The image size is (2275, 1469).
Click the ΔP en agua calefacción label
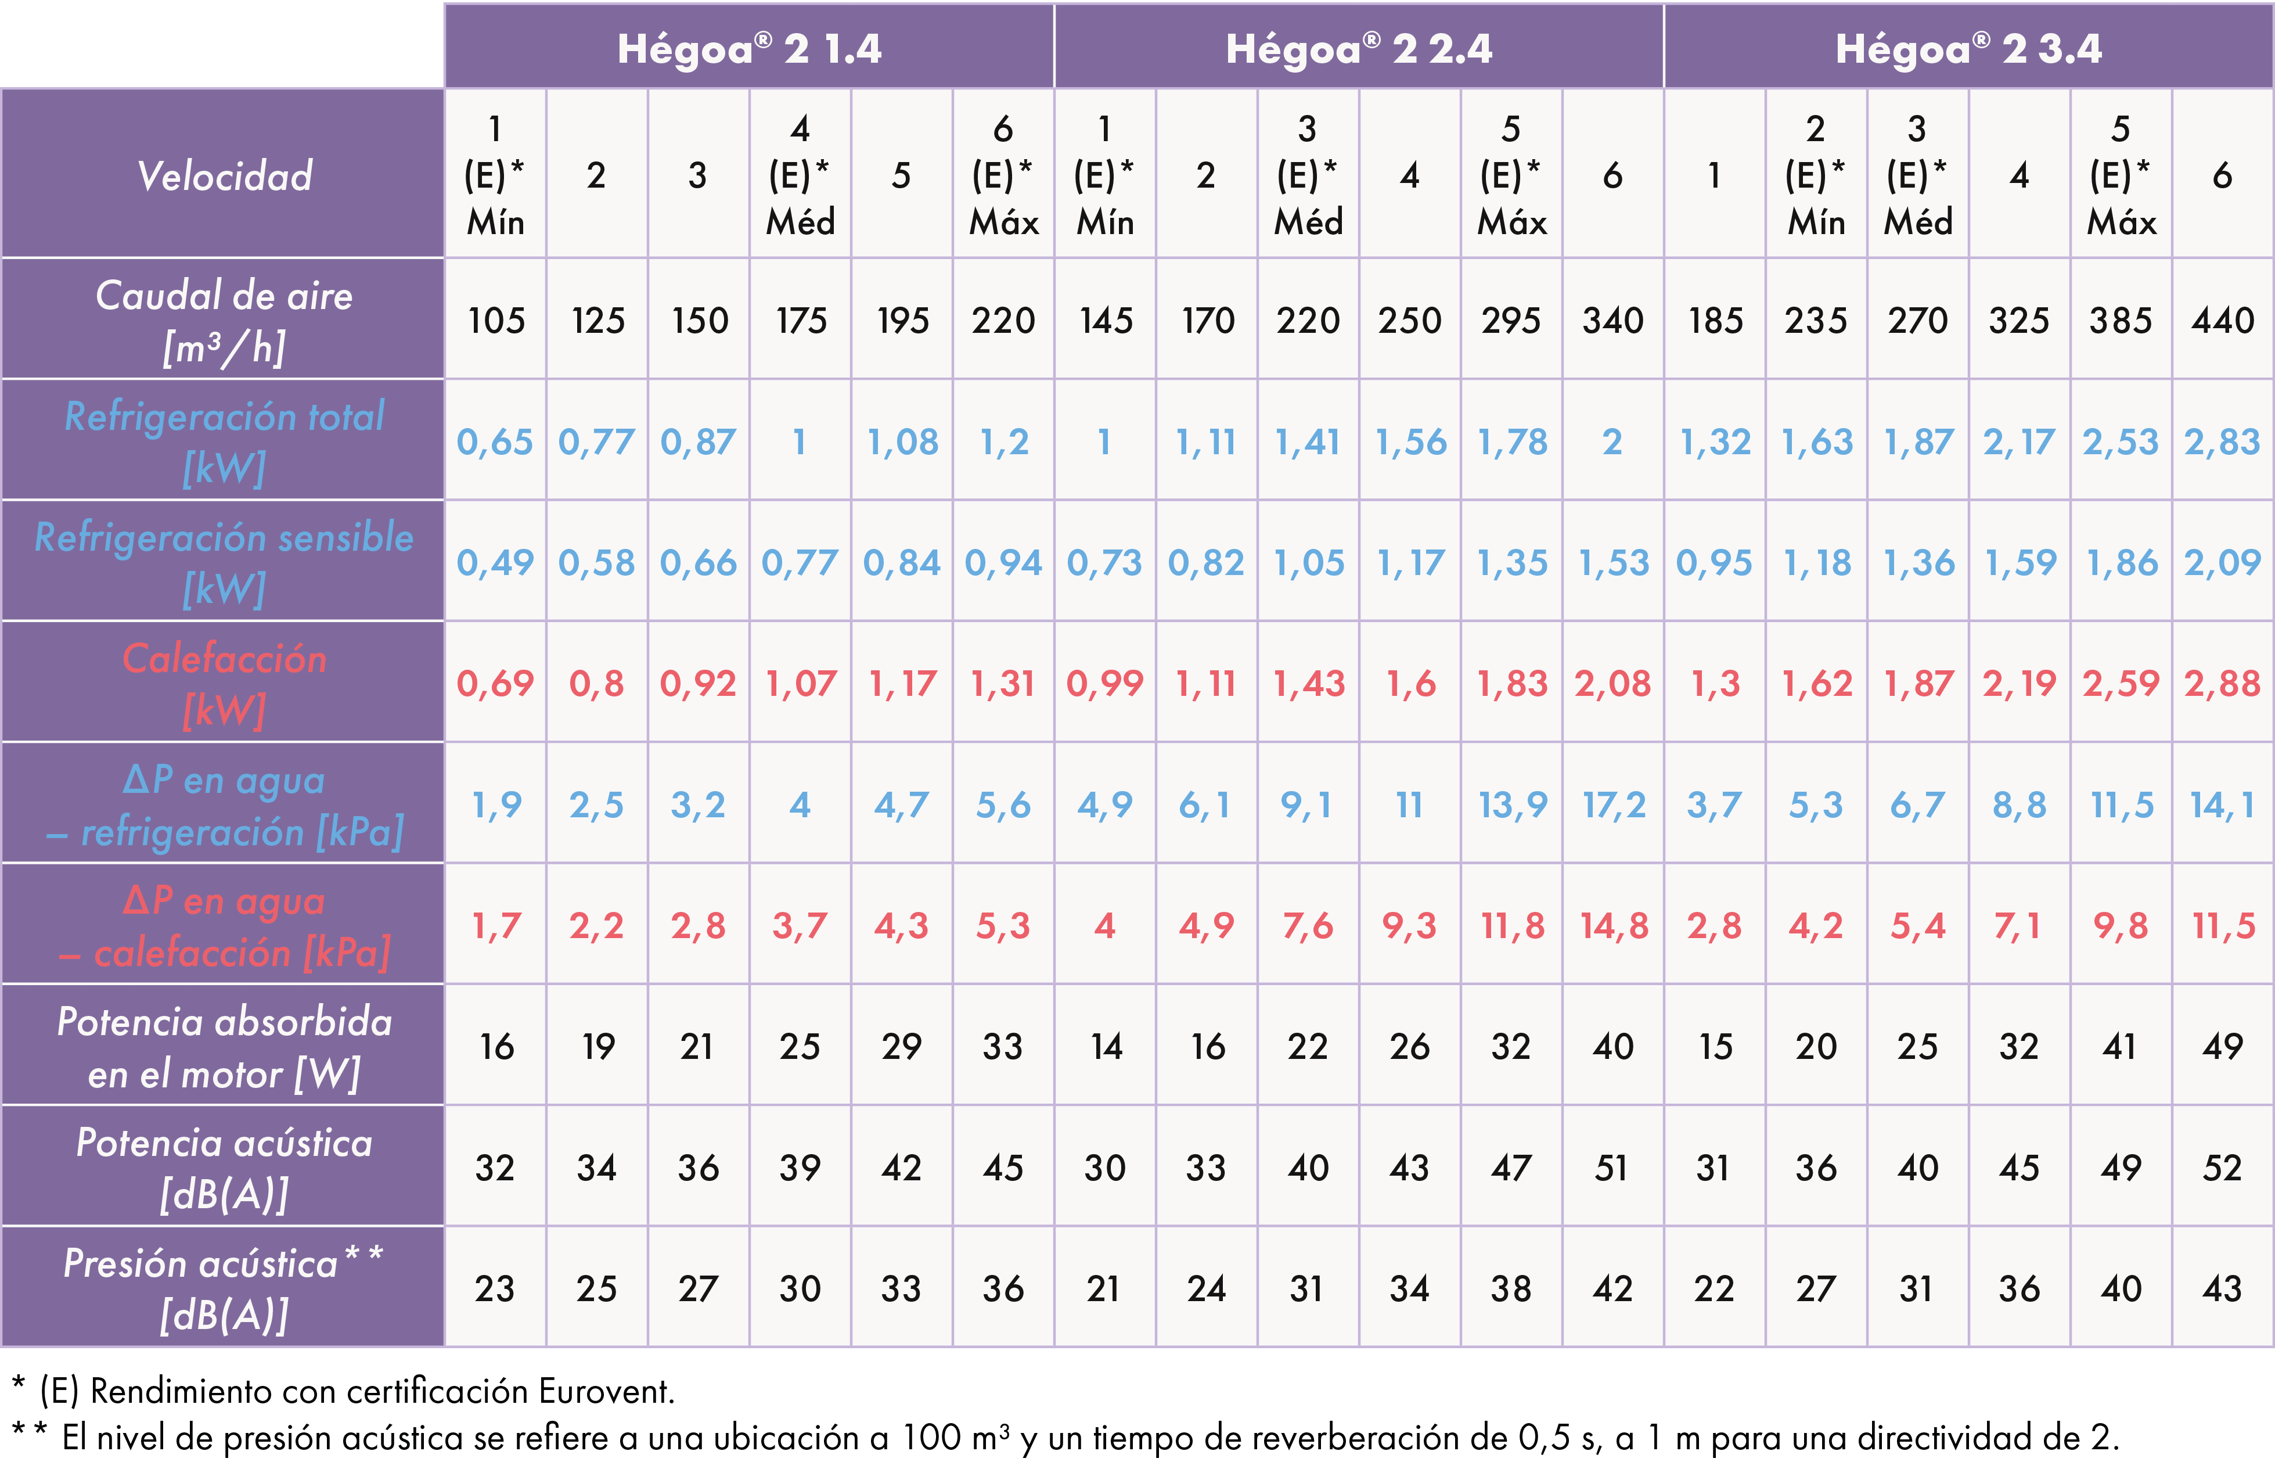tap(224, 925)
